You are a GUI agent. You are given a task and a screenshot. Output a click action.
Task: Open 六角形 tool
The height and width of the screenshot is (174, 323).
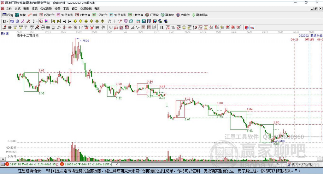coord(183,15)
